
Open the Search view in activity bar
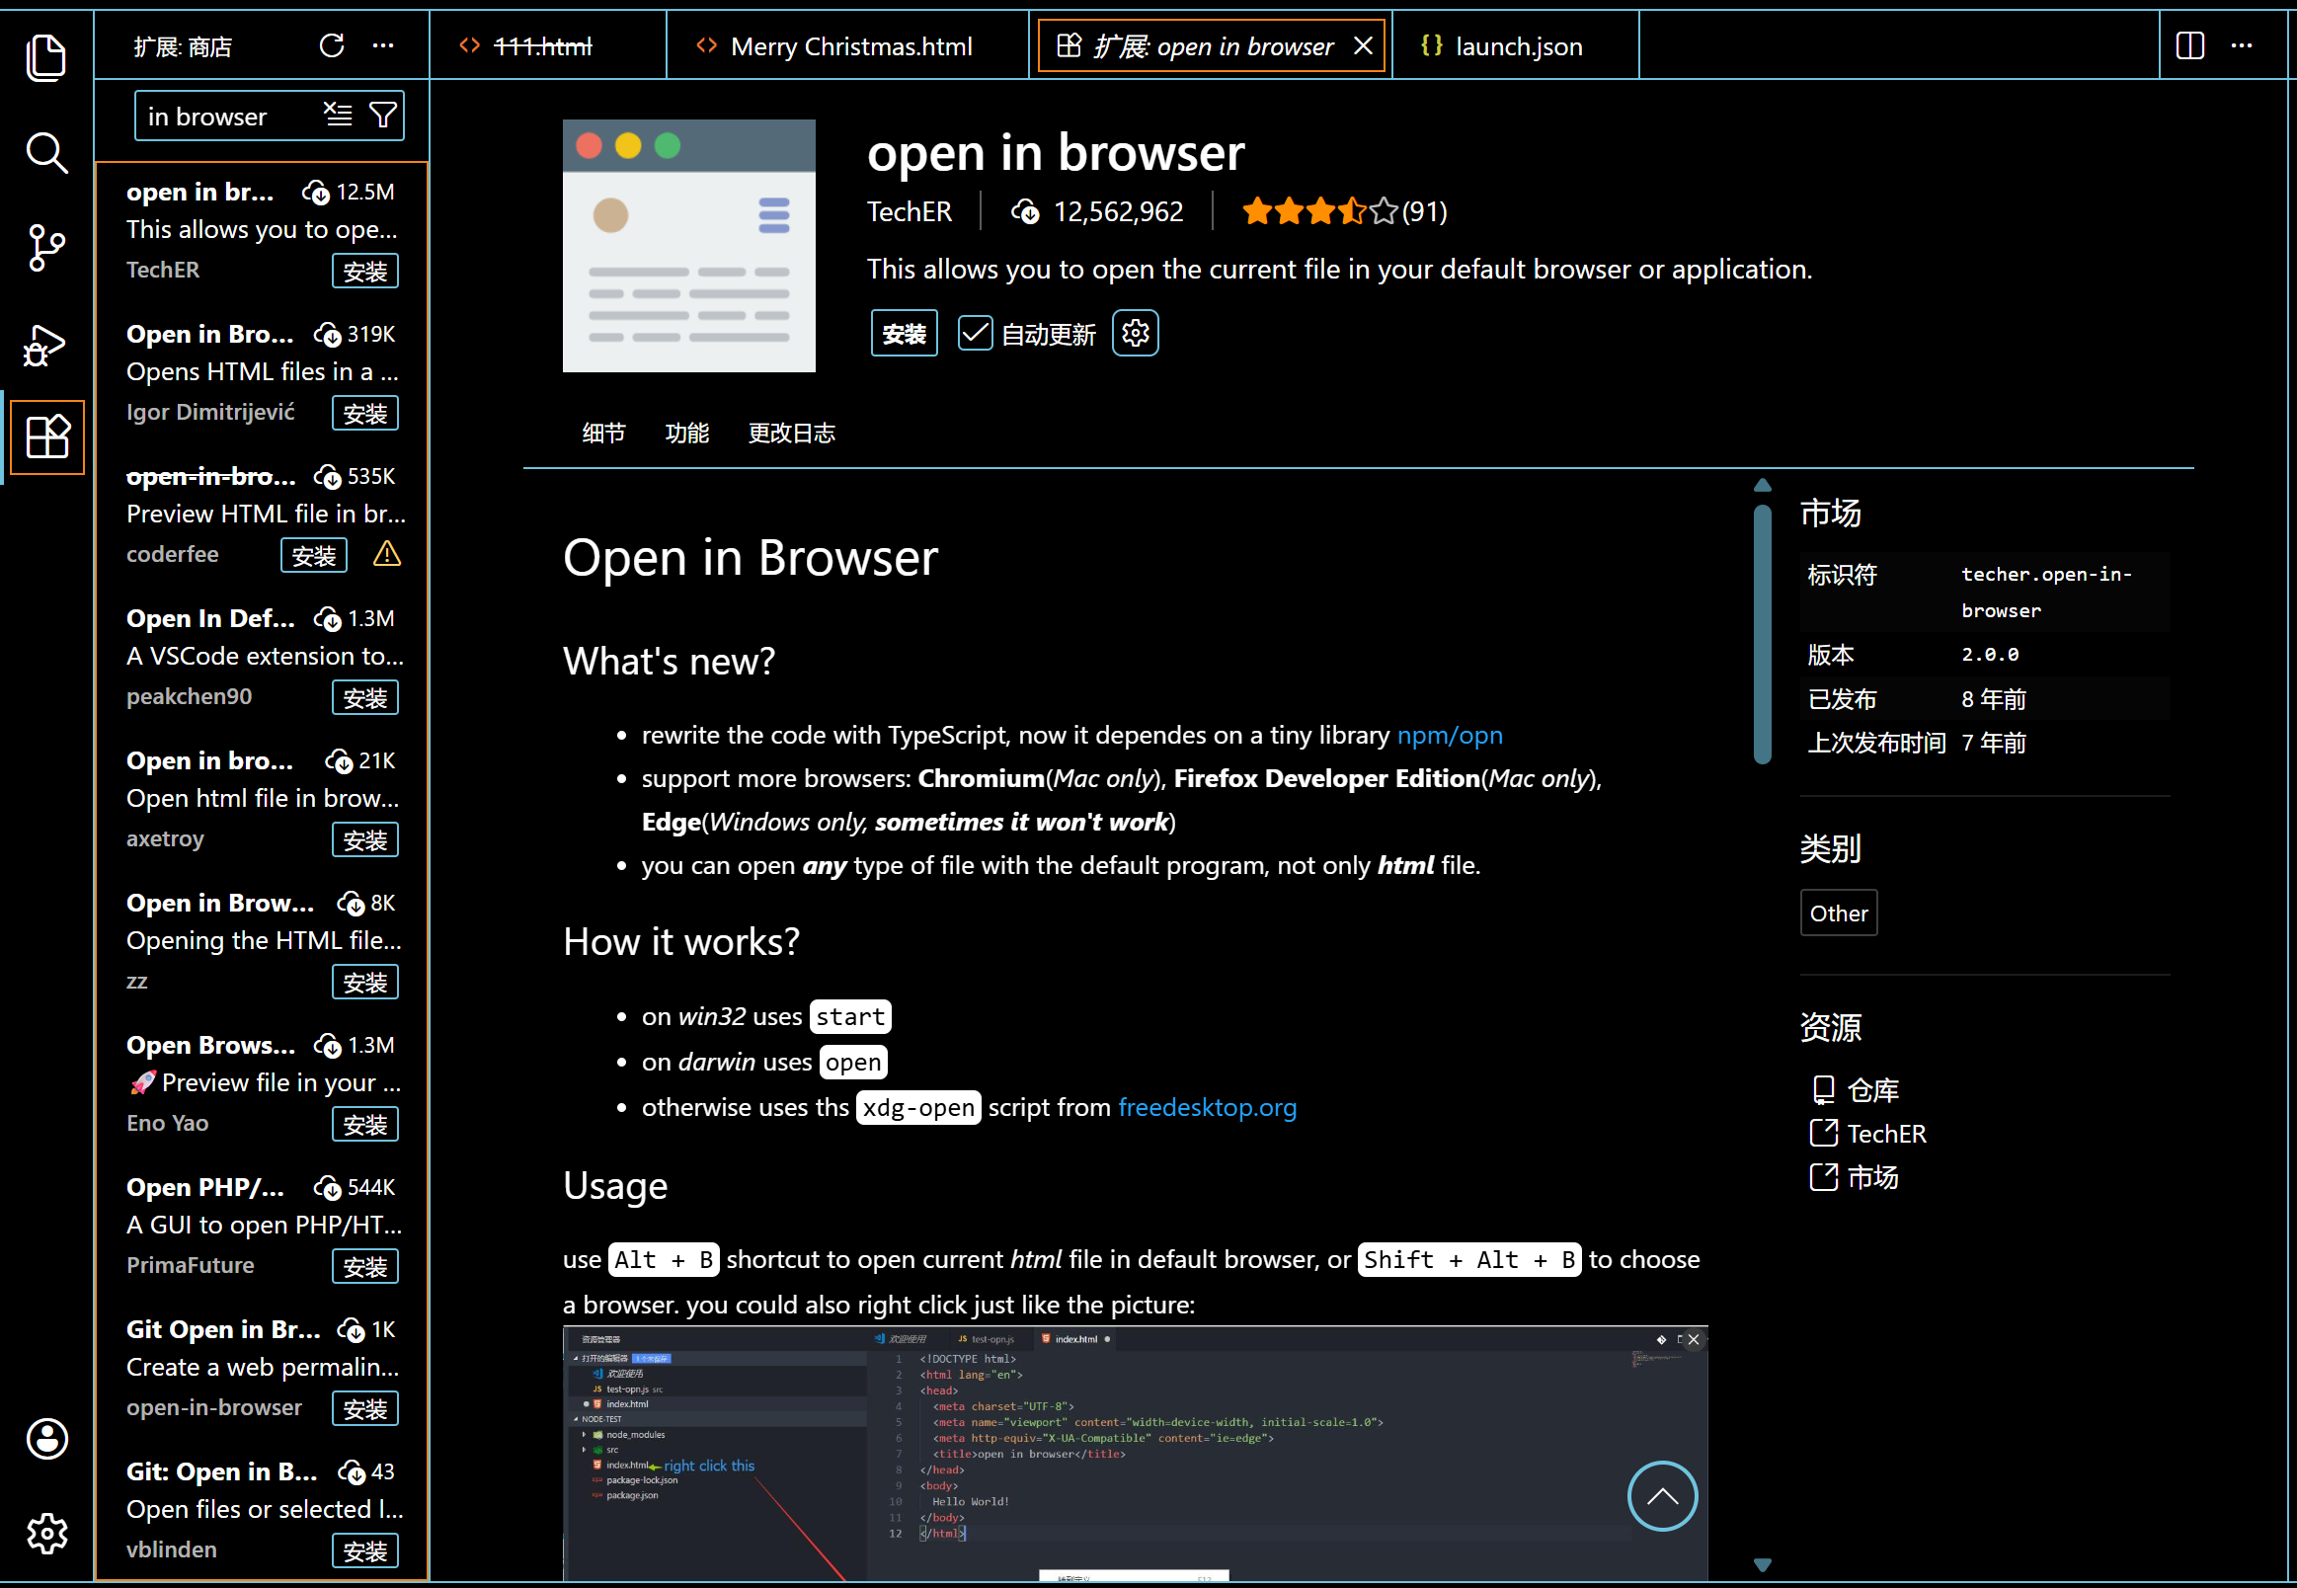(45, 152)
